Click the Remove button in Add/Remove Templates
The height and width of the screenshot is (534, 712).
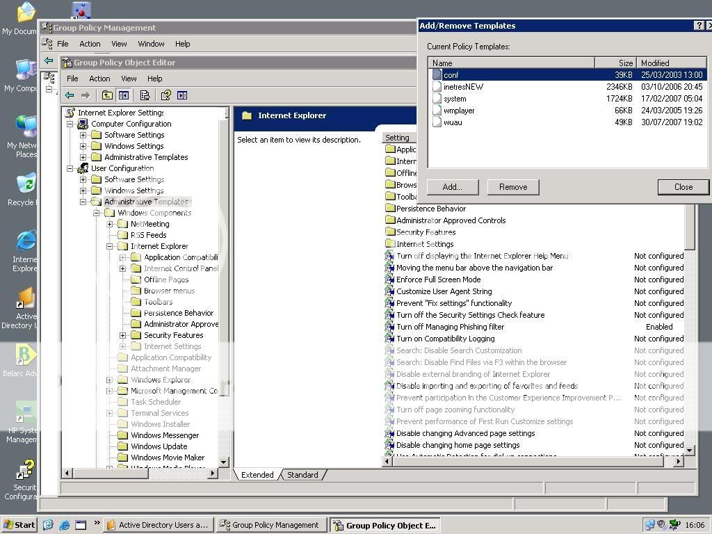(x=513, y=187)
